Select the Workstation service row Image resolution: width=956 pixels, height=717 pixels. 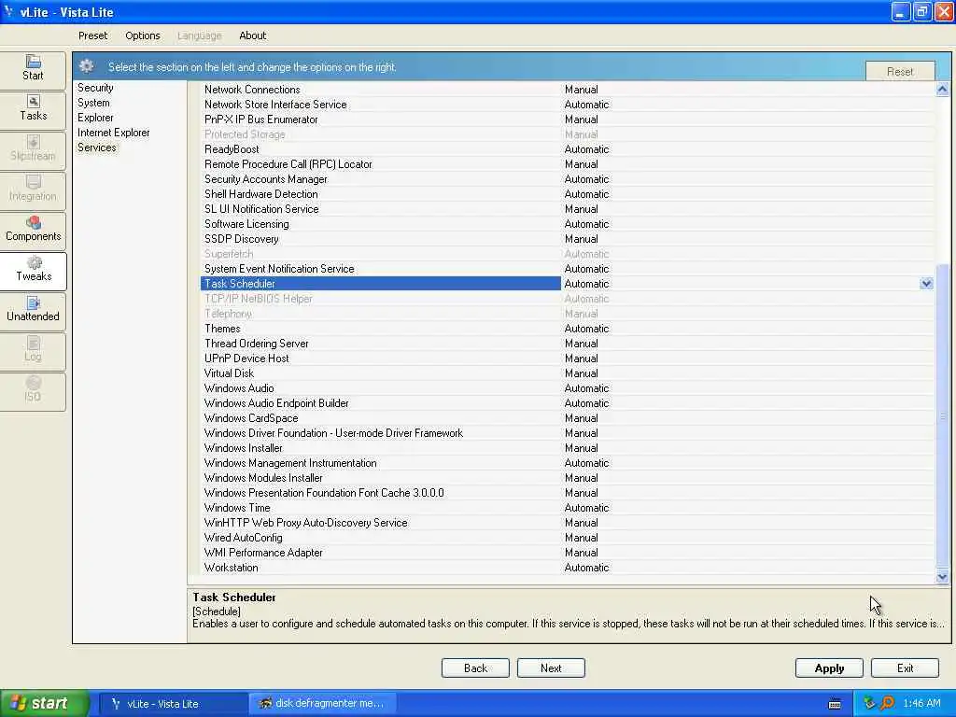tap(567, 568)
